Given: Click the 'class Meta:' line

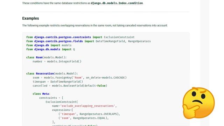Looking at the screenshot, I should click(x=41, y=94).
